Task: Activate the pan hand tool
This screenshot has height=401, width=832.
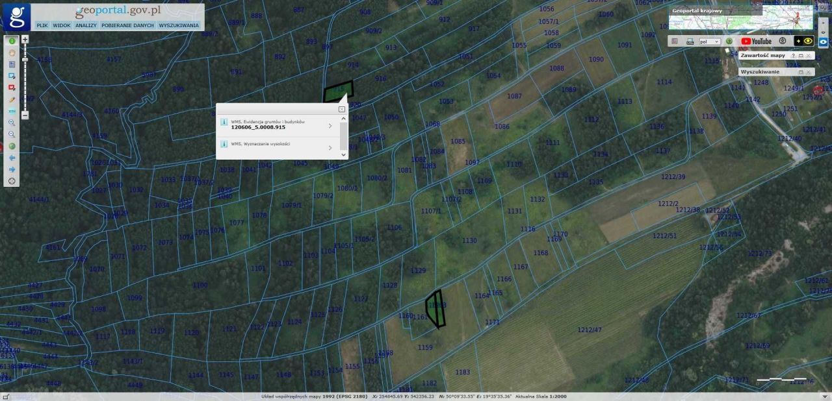Action: 12,53
